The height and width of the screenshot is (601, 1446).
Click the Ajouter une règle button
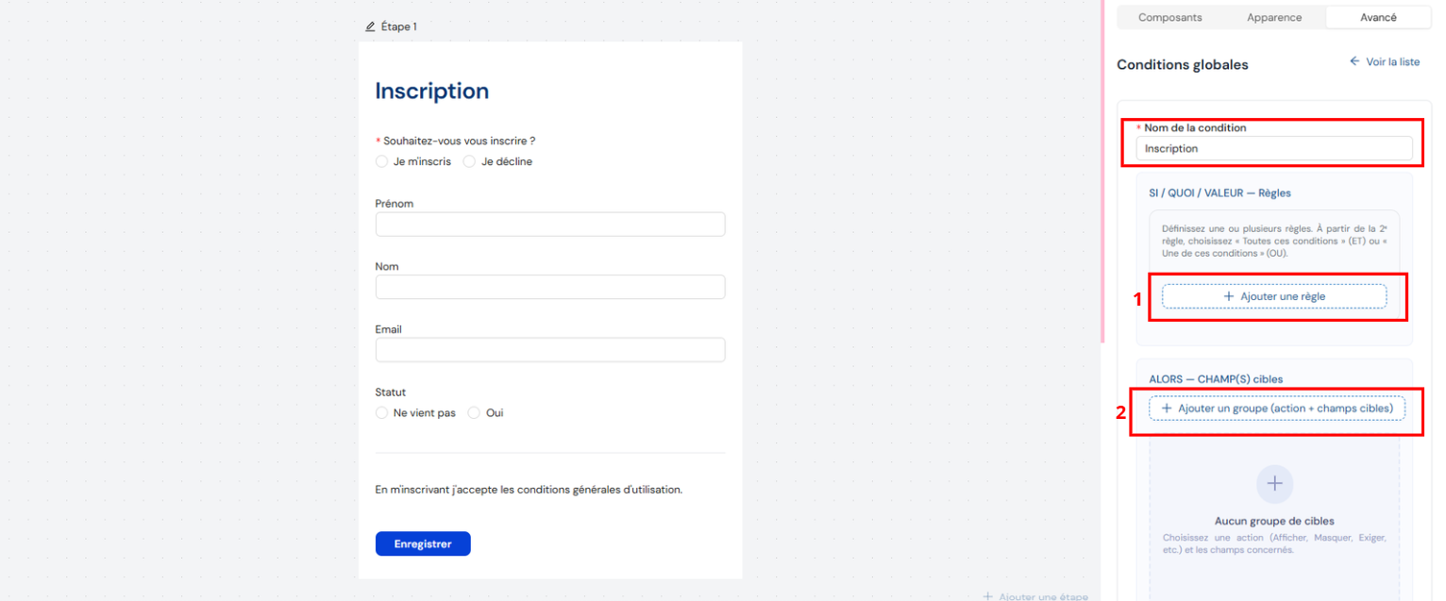coord(1273,296)
